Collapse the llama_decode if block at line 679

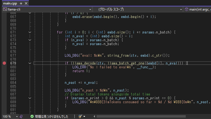pyautogui.click(x=30, y=63)
